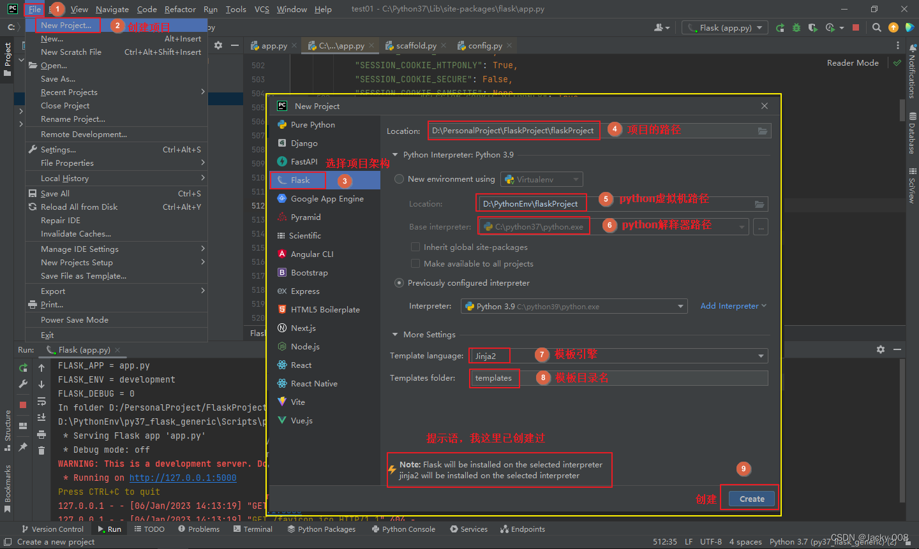
Task: Open the Base interpreter dropdown
Action: pyautogui.click(x=614, y=227)
